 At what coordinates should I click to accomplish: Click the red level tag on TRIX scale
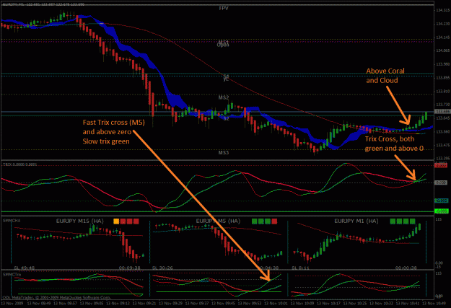(x=441, y=165)
